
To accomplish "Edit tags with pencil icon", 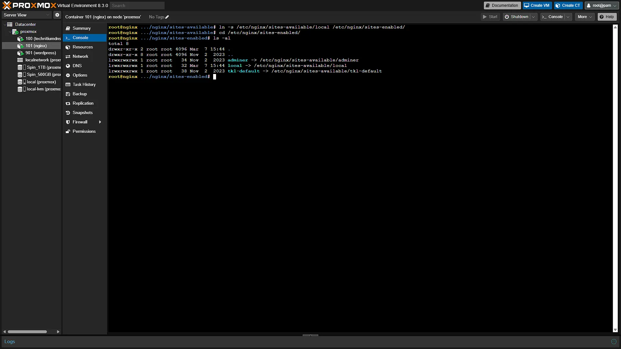I will tap(167, 17).
